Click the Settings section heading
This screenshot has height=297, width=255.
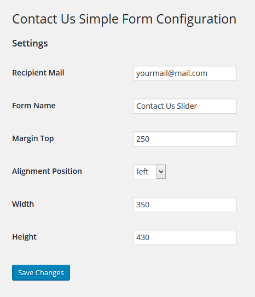tap(30, 43)
